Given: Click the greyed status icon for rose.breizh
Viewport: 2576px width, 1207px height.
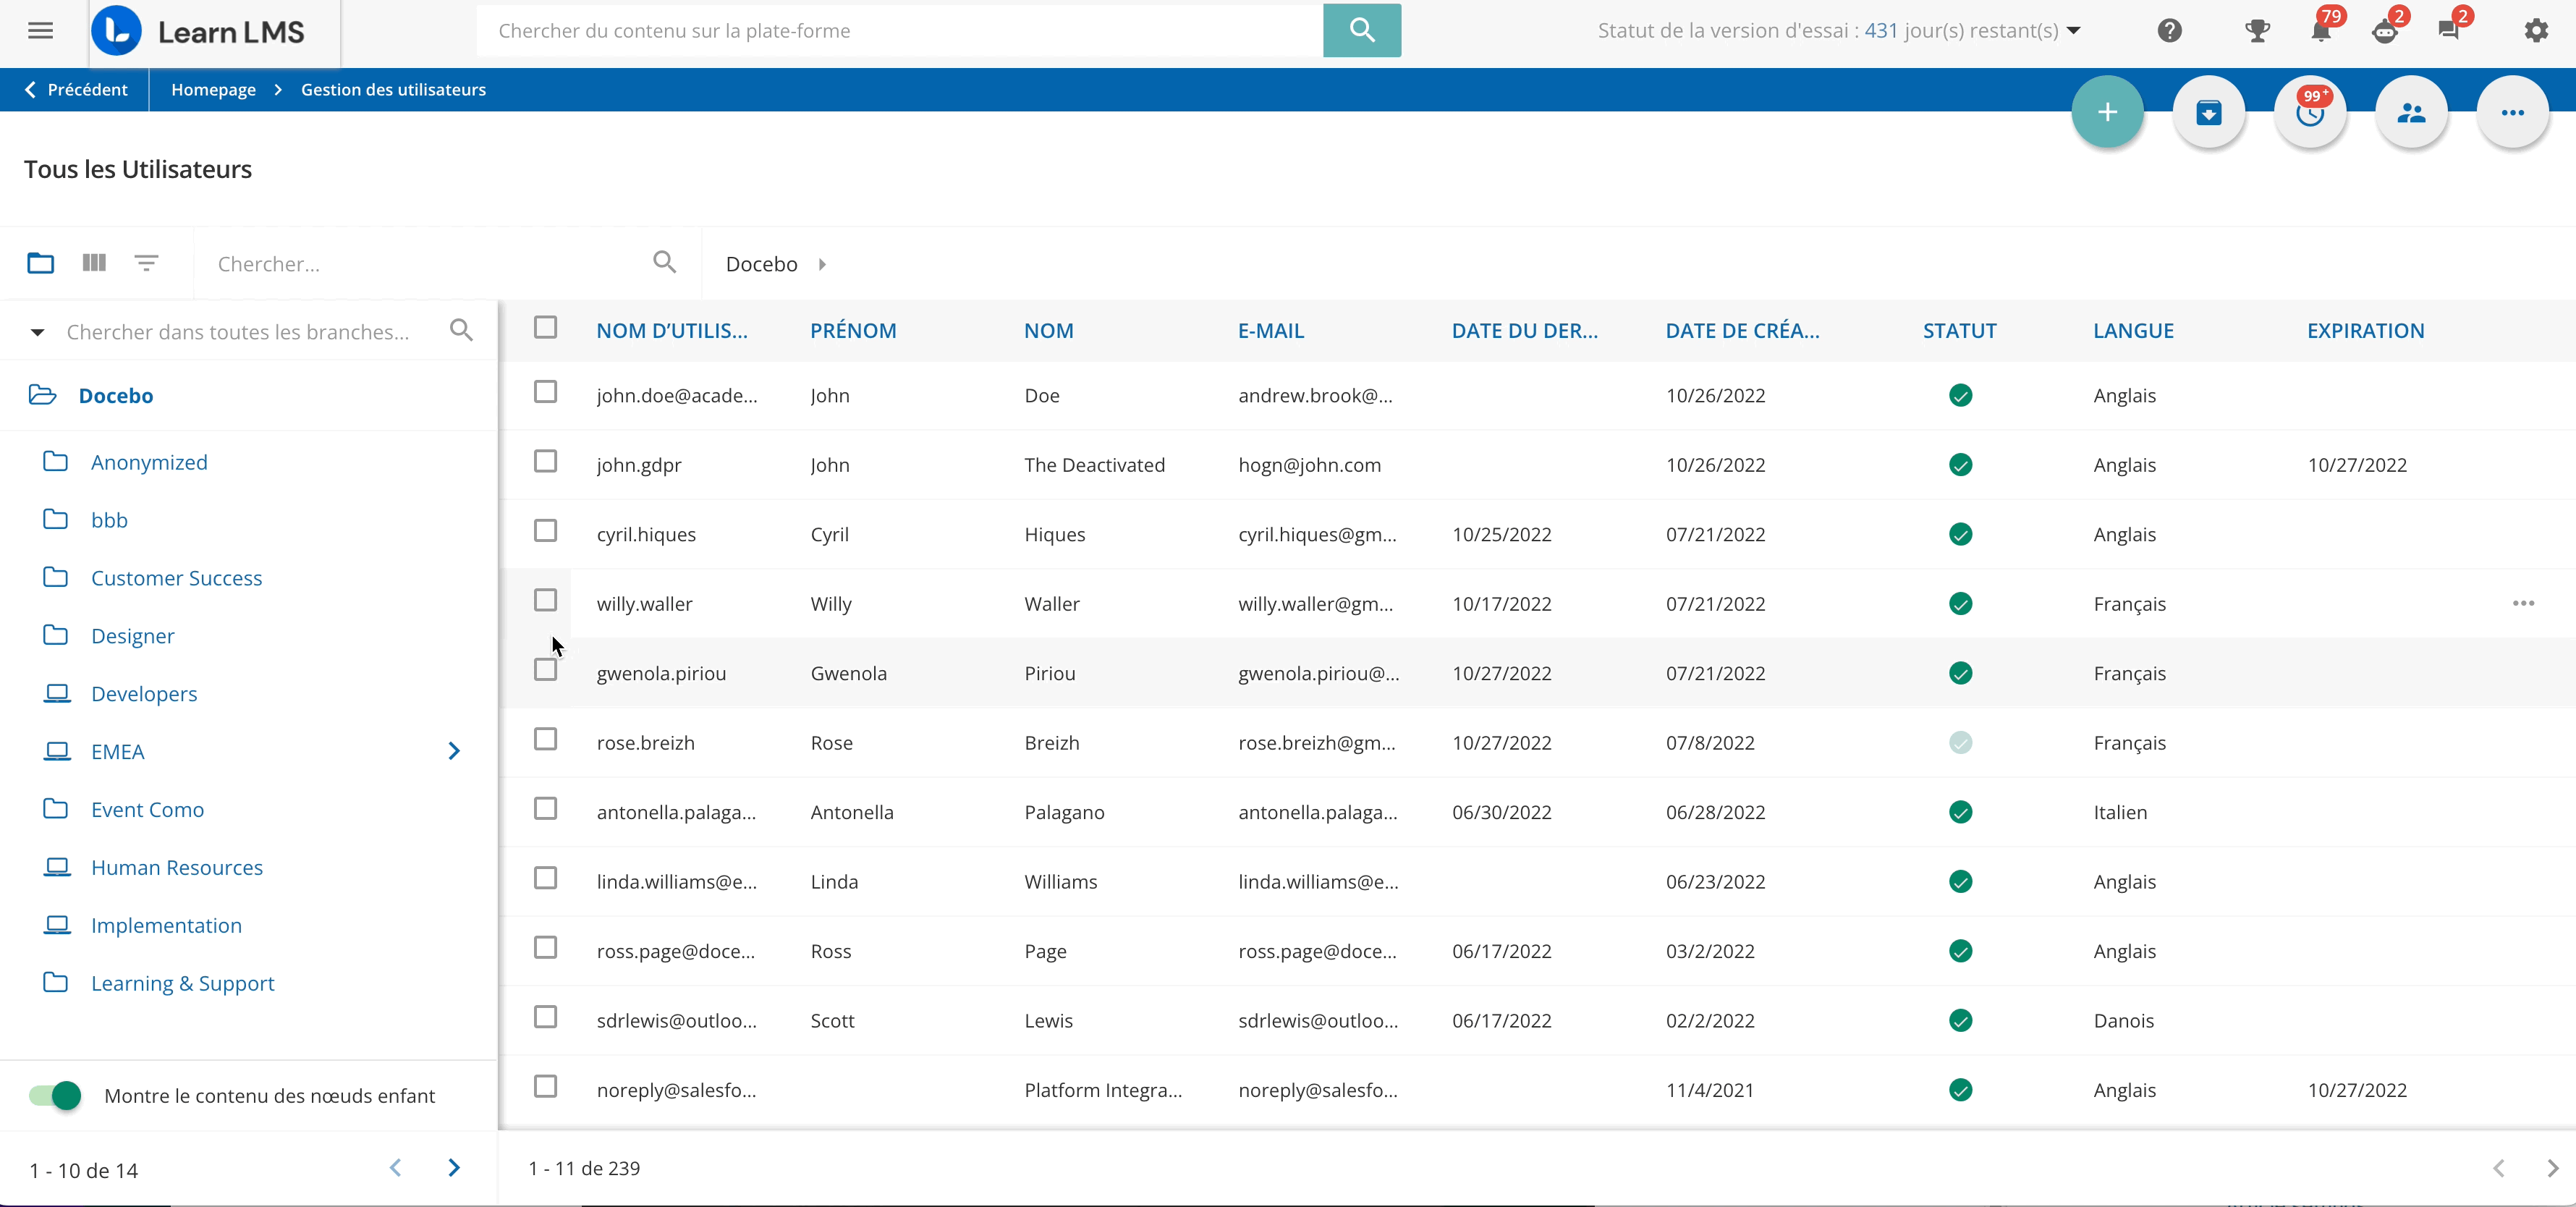Looking at the screenshot, I should pos(1960,742).
